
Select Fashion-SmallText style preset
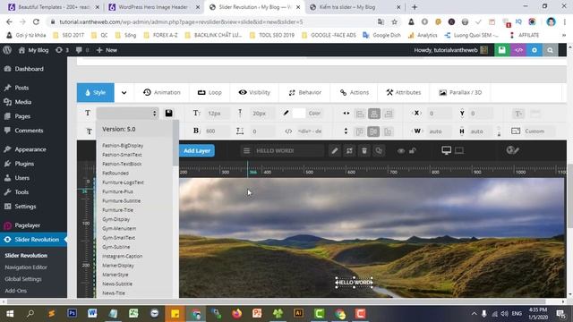[x=122, y=155]
